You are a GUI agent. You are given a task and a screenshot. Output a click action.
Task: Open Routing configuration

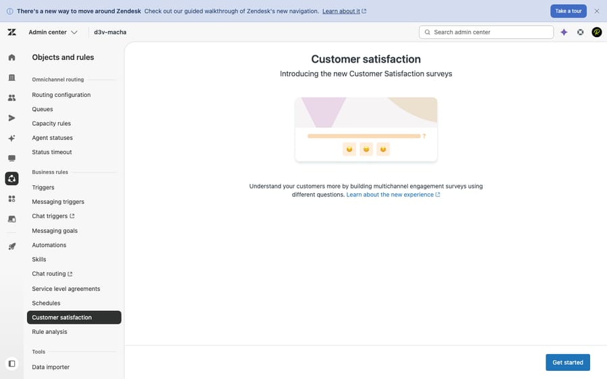61,95
